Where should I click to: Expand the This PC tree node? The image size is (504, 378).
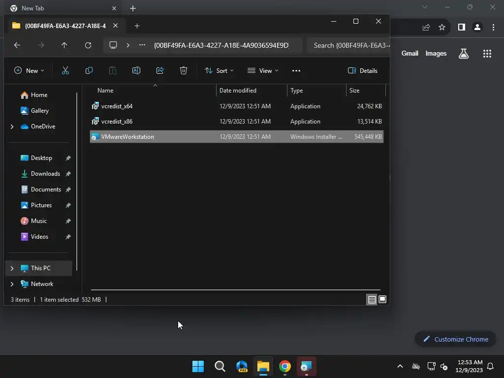click(x=12, y=268)
